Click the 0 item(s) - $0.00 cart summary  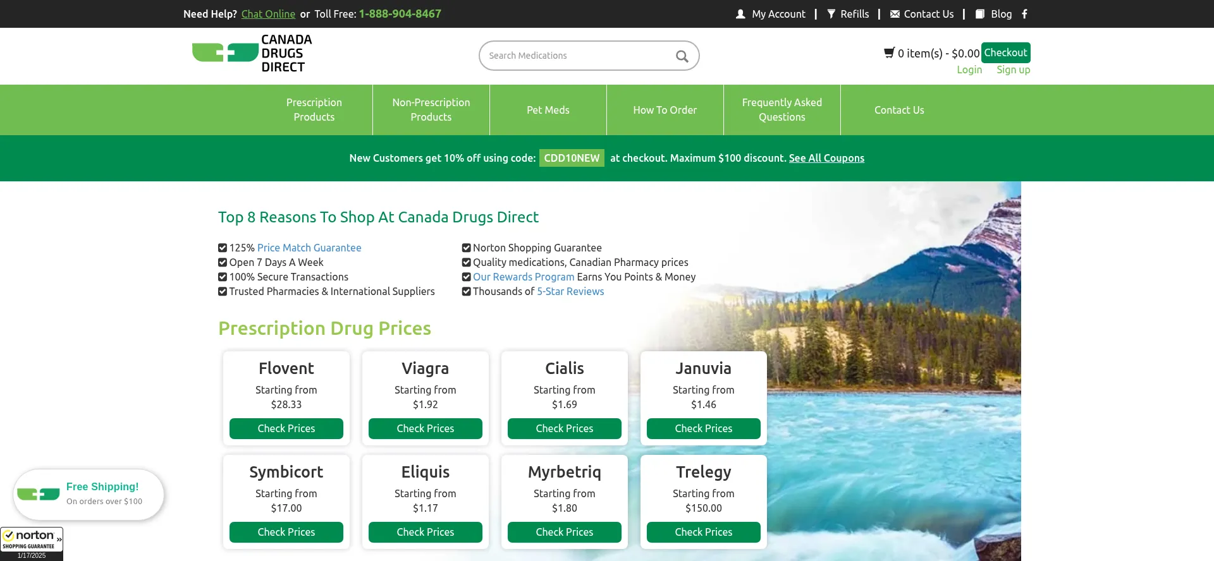coord(938,53)
